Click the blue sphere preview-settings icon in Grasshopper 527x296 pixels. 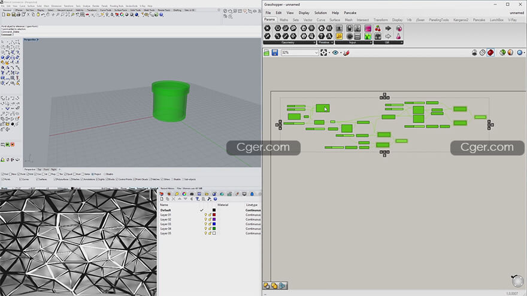pos(520,53)
